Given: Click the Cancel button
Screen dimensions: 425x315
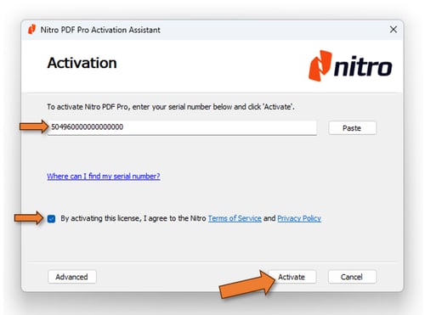Looking at the screenshot, I should 352,277.
